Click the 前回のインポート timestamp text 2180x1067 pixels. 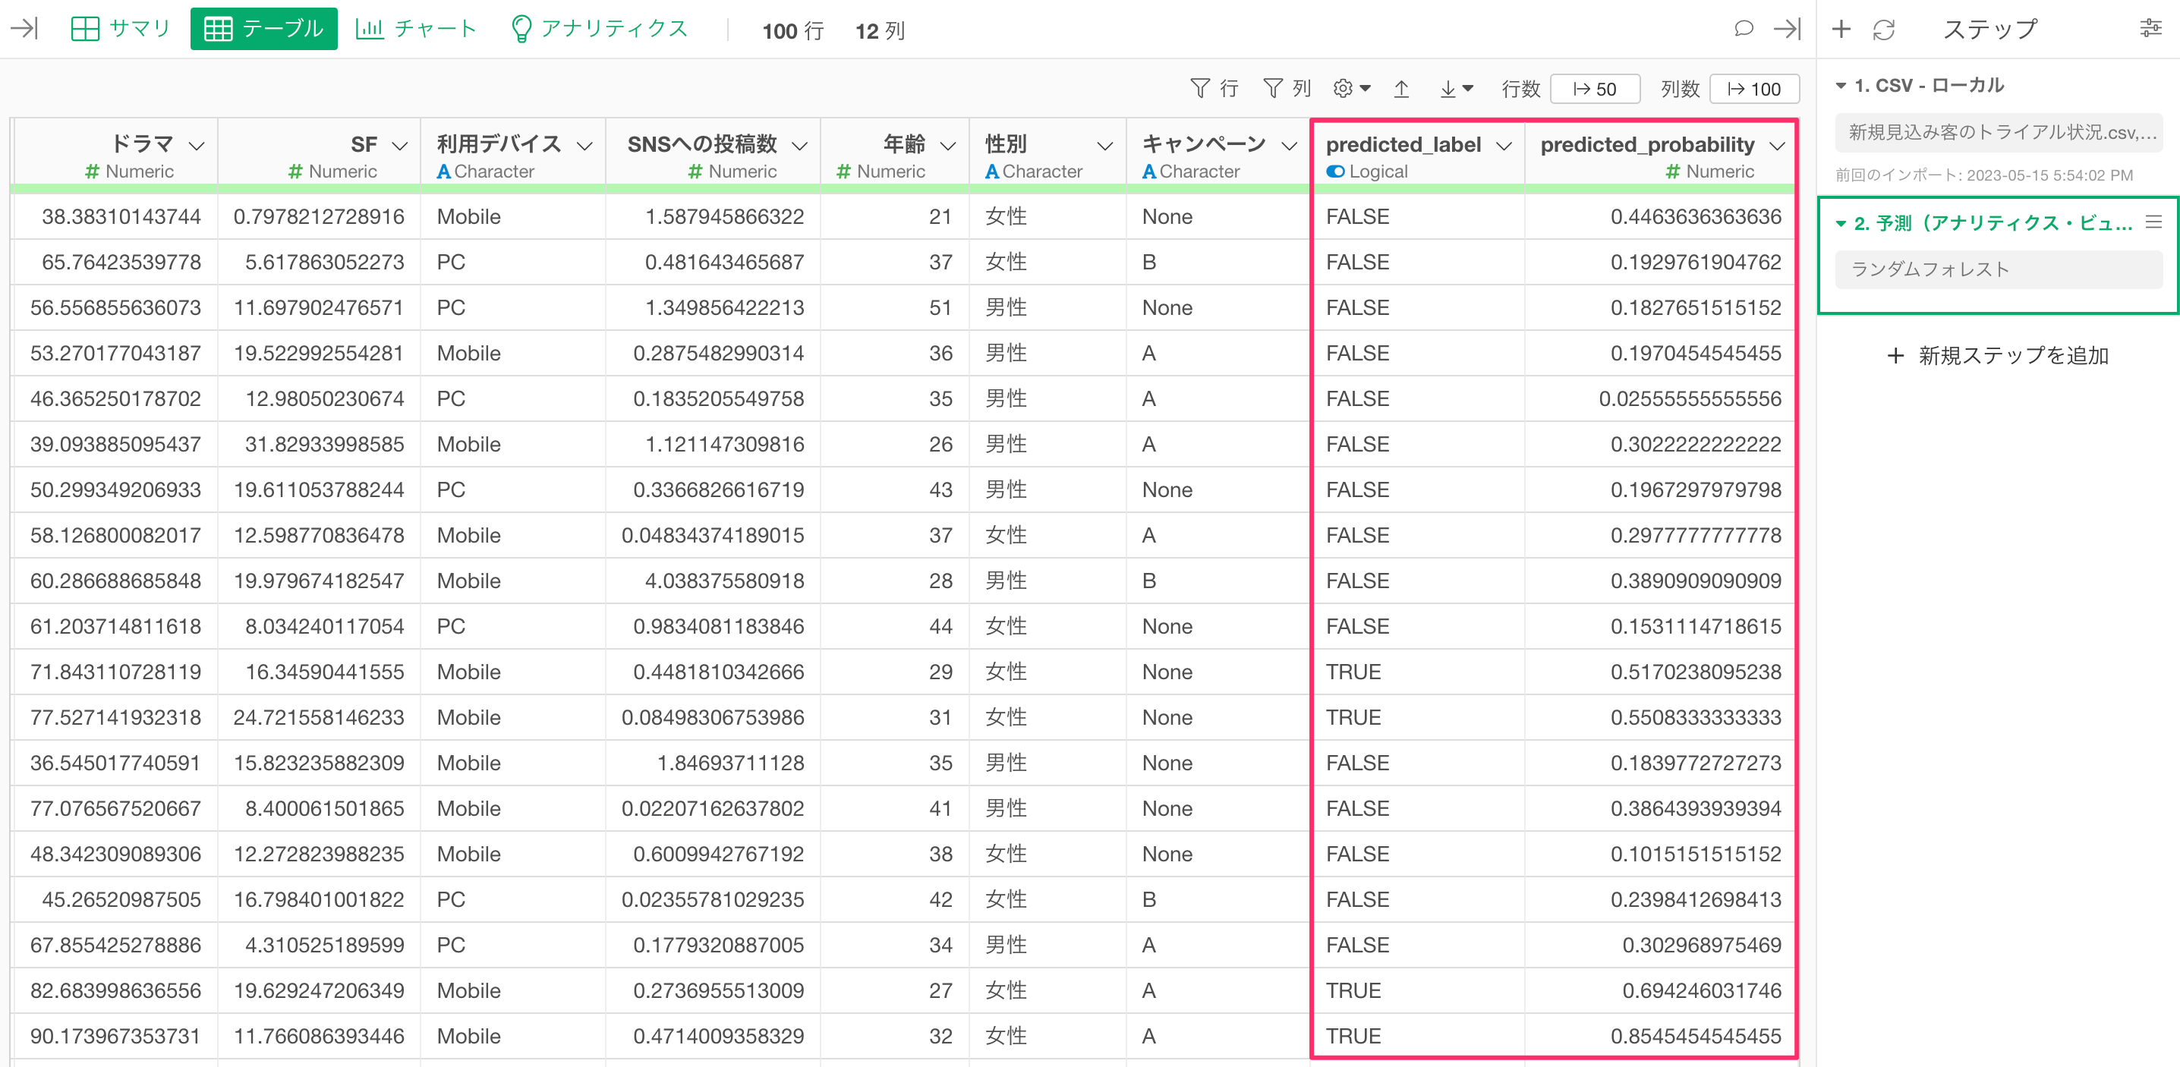coord(1983,175)
